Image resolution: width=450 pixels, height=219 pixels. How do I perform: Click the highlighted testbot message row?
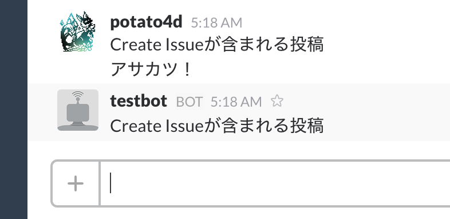tap(239, 112)
